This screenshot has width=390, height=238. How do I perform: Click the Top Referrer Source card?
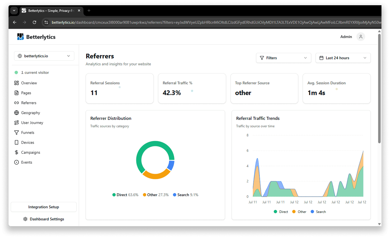tap(264, 88)
